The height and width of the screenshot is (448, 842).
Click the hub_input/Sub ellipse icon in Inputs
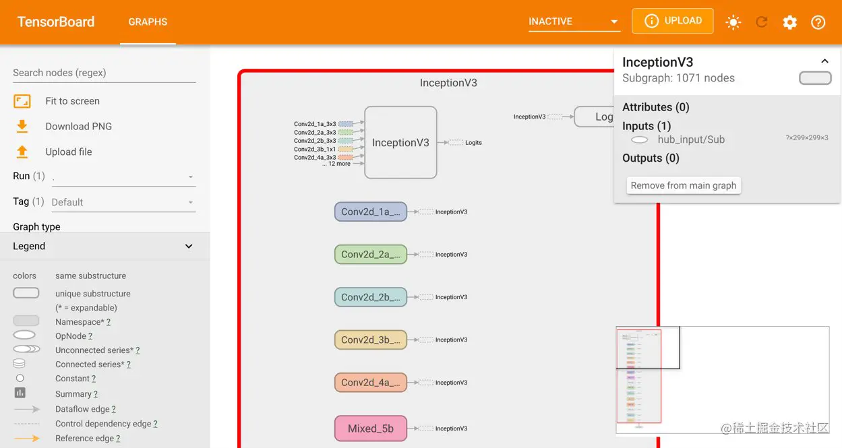[640, 139]
